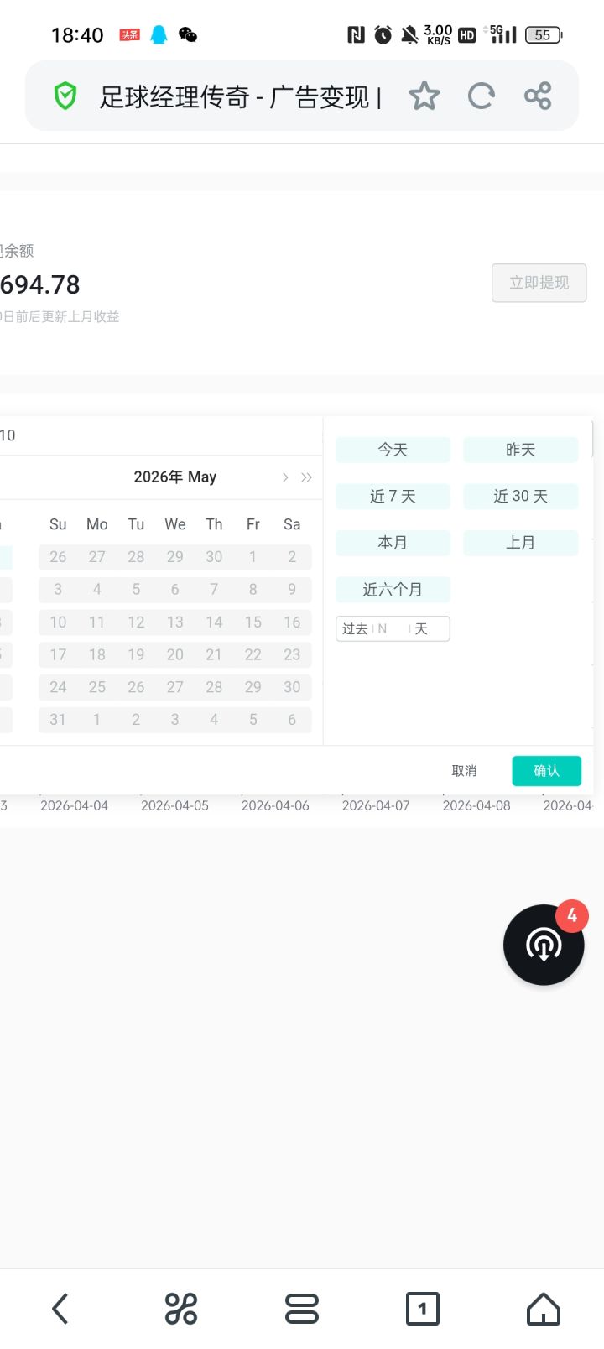
Task: Click the 2026-04-08 chart axis label
Action: pyautogui.click(x=476, y=805)
